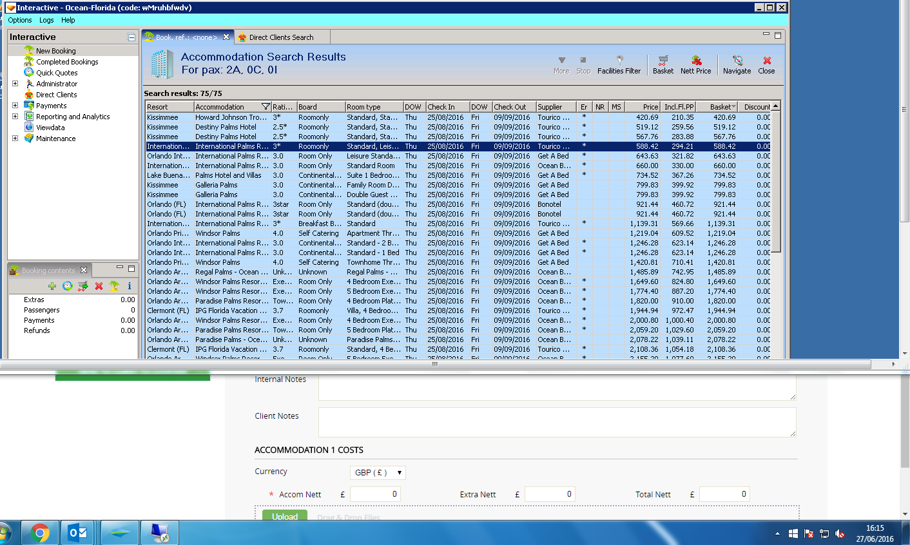Open the Logs menu

(x=46, y=20)
